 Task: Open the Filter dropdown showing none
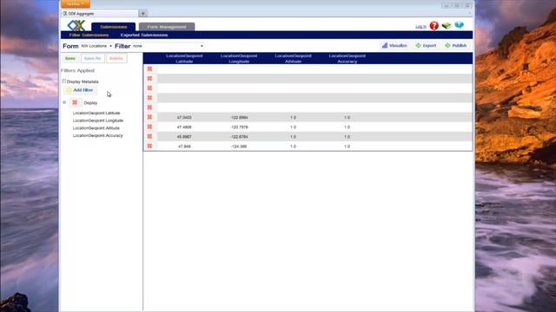168,46
